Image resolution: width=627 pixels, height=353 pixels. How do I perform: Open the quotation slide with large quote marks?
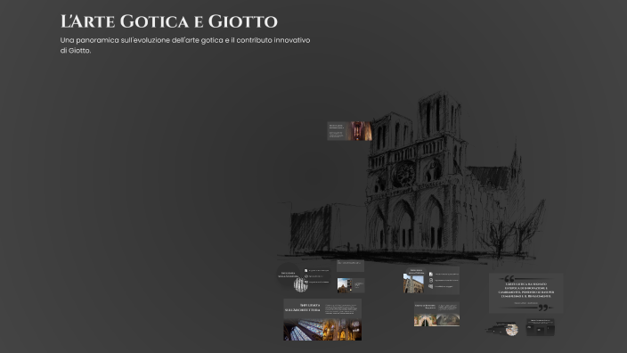click(x=525, y=293)
